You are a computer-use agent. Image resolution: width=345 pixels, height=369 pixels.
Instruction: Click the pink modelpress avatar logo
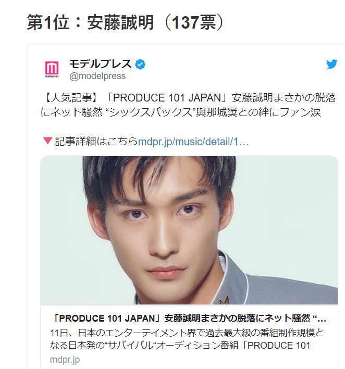[x=52, y=69]
